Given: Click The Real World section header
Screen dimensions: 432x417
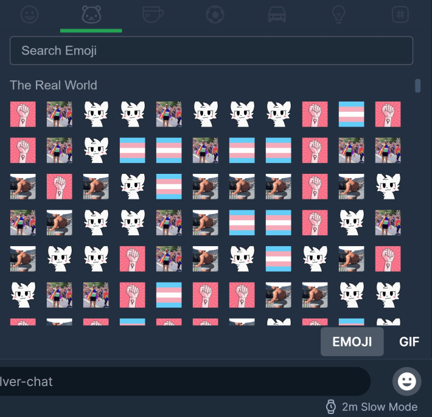Looking at the screenshot, I should coord(54,85).
